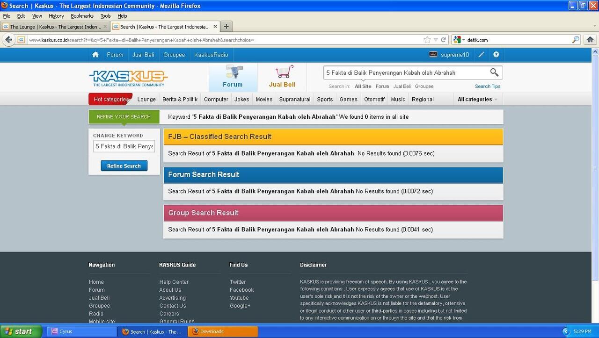599x338 pixels.
Task: Open help via the question mark icon
Action: (x=496, y=55)
